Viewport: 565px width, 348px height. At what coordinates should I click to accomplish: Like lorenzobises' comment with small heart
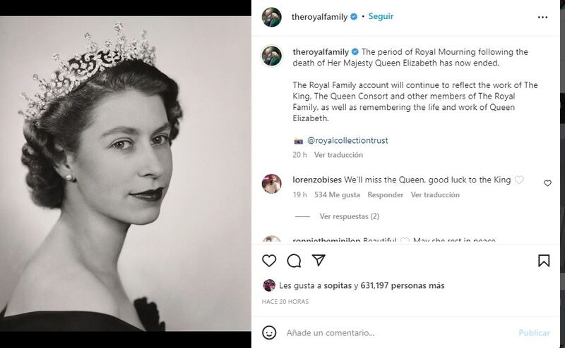pos(547,183)
